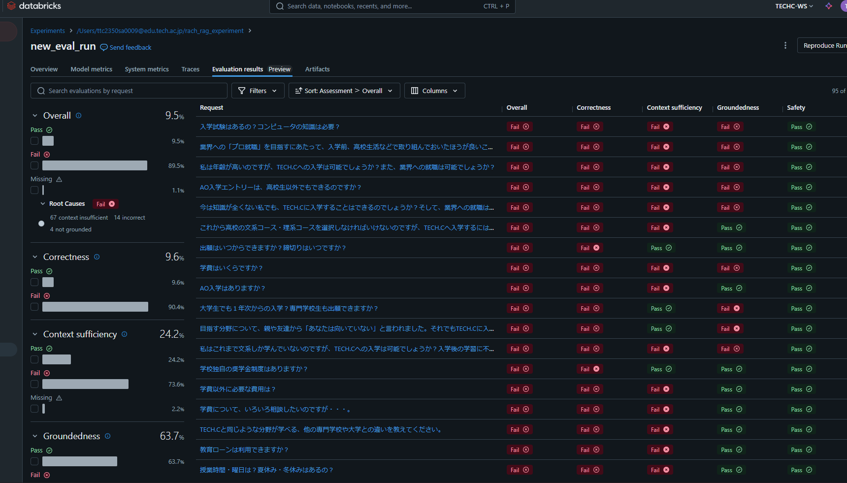
Task: Click the info icon beside Overall
Action: [79, 116]
